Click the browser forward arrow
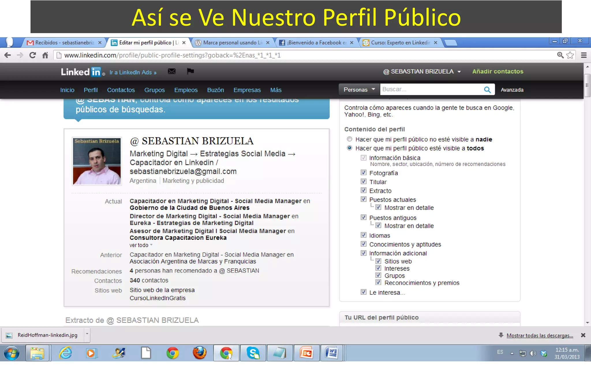This screenshot has width=591, height=369. click(x=20, y=55)
